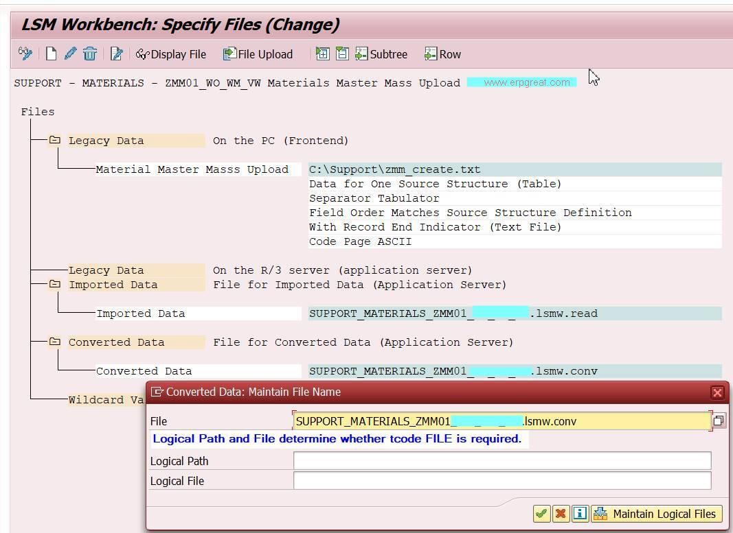Click the dialog title bar icon

pyautogui.click(x=157, y=392)
